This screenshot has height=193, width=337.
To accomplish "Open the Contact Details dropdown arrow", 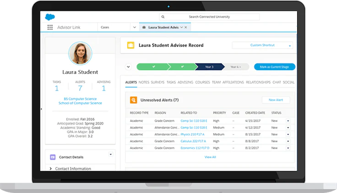I will pos(110,154).
